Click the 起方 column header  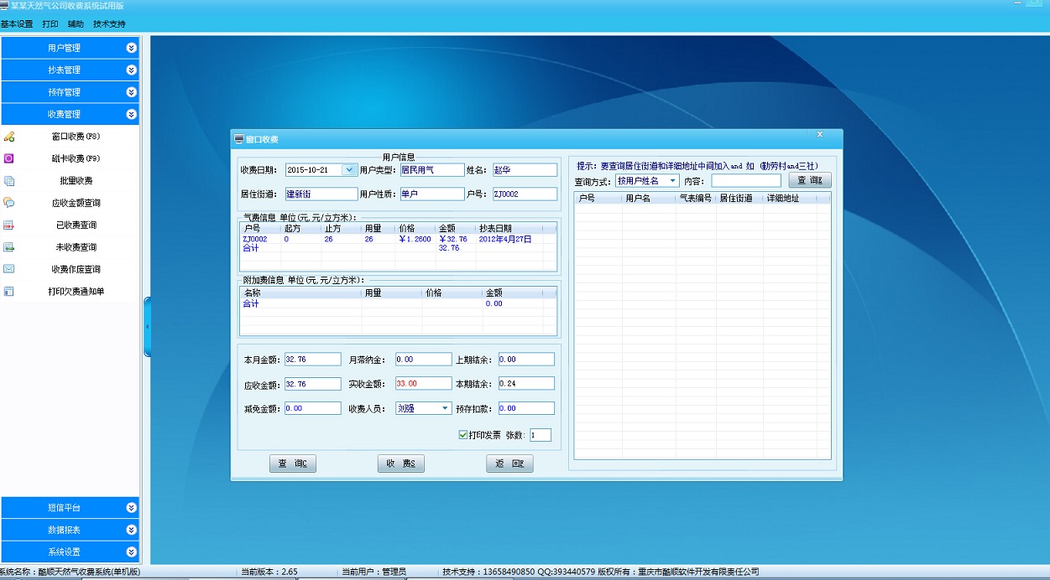(301, 228)
